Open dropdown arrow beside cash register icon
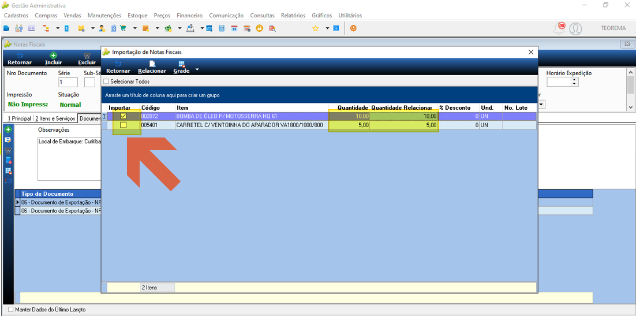 click(201, 28)
